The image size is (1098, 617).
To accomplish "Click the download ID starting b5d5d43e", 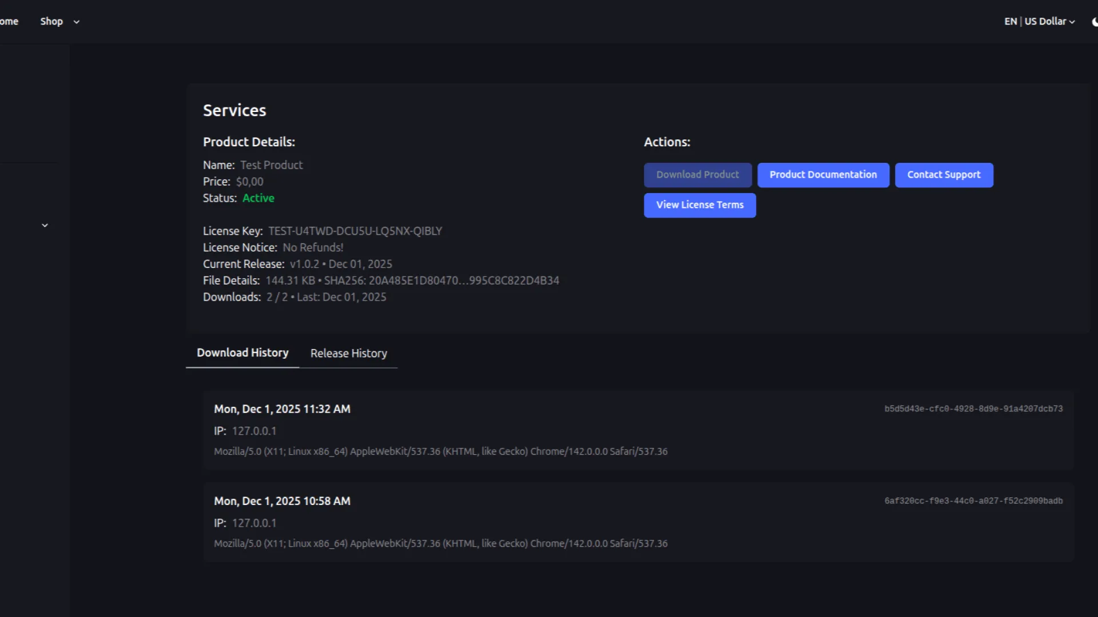I will tap(973, 409).
